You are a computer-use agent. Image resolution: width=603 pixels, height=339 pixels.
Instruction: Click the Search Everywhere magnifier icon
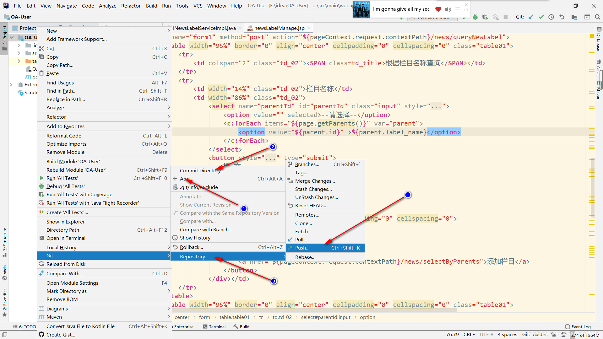[597, 17]
